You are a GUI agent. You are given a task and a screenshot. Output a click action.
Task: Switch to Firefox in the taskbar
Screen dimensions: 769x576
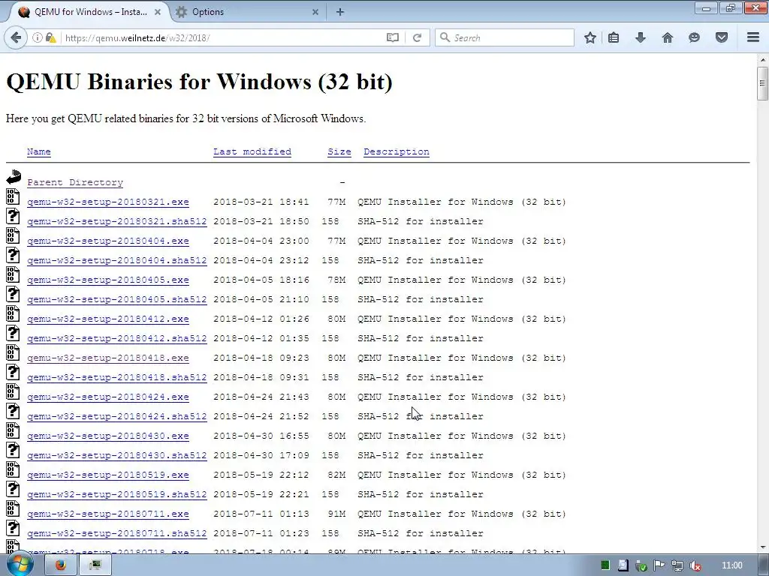[60, 565]
